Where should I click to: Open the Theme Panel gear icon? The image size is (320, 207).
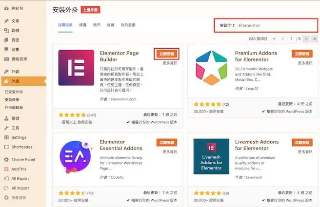[x=6, y=159]
